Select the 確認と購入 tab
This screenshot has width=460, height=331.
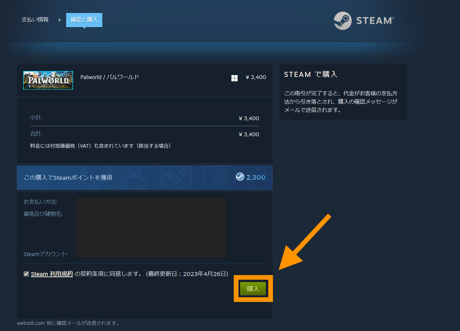(x=84, y=19)
